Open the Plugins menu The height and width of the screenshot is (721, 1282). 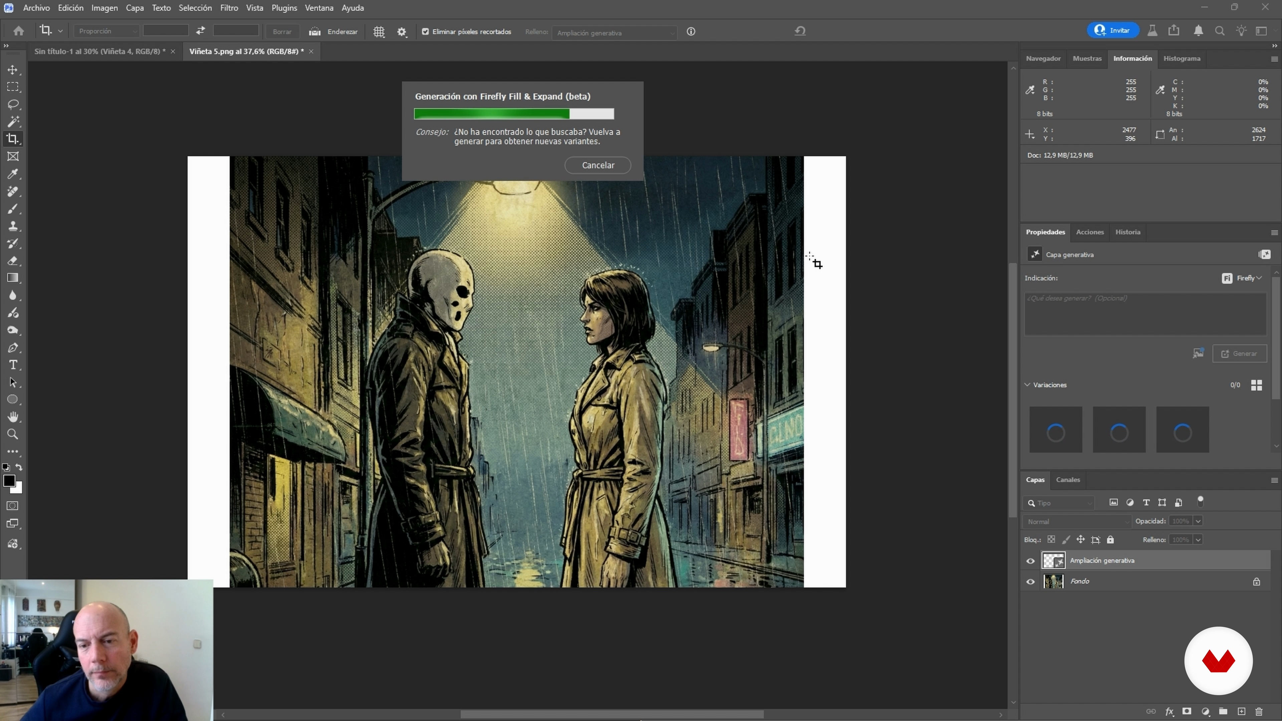tap(284, 8)
